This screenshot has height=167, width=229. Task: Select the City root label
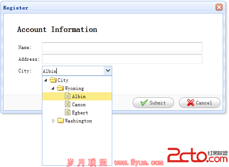(63, 80)
